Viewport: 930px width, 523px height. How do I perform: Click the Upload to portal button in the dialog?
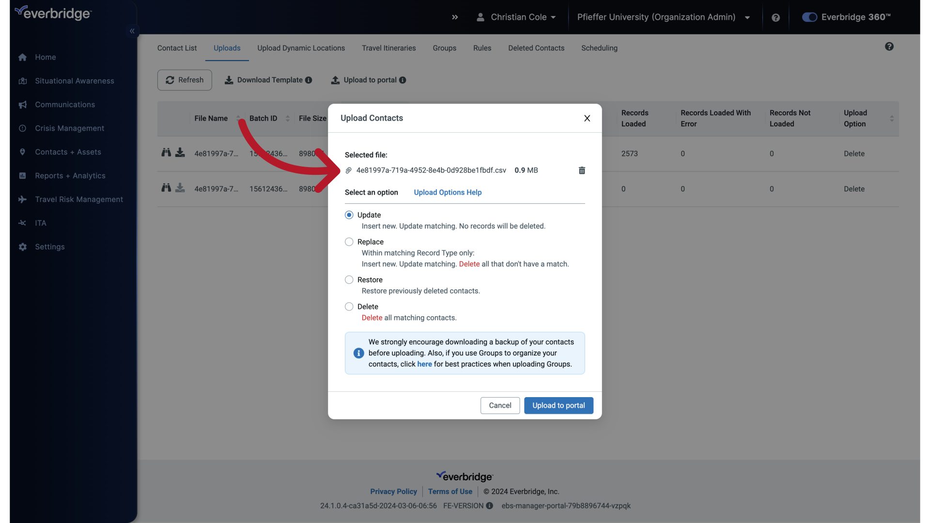pos(558,405)
